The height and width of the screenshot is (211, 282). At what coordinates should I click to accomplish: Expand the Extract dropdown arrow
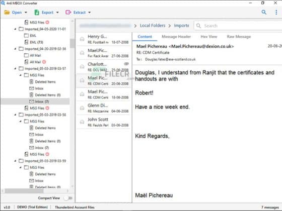[90, 13]
